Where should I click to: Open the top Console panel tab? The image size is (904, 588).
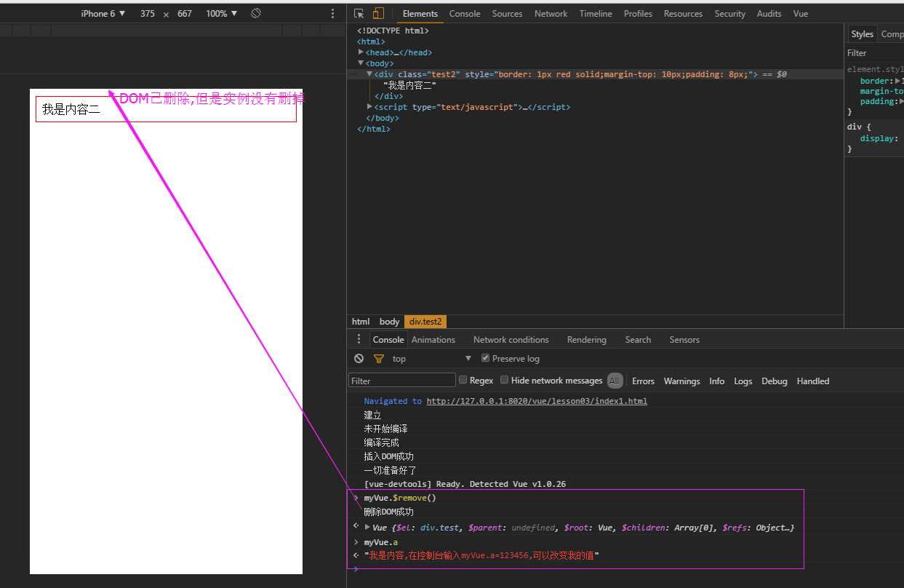[x=465, y=14]
